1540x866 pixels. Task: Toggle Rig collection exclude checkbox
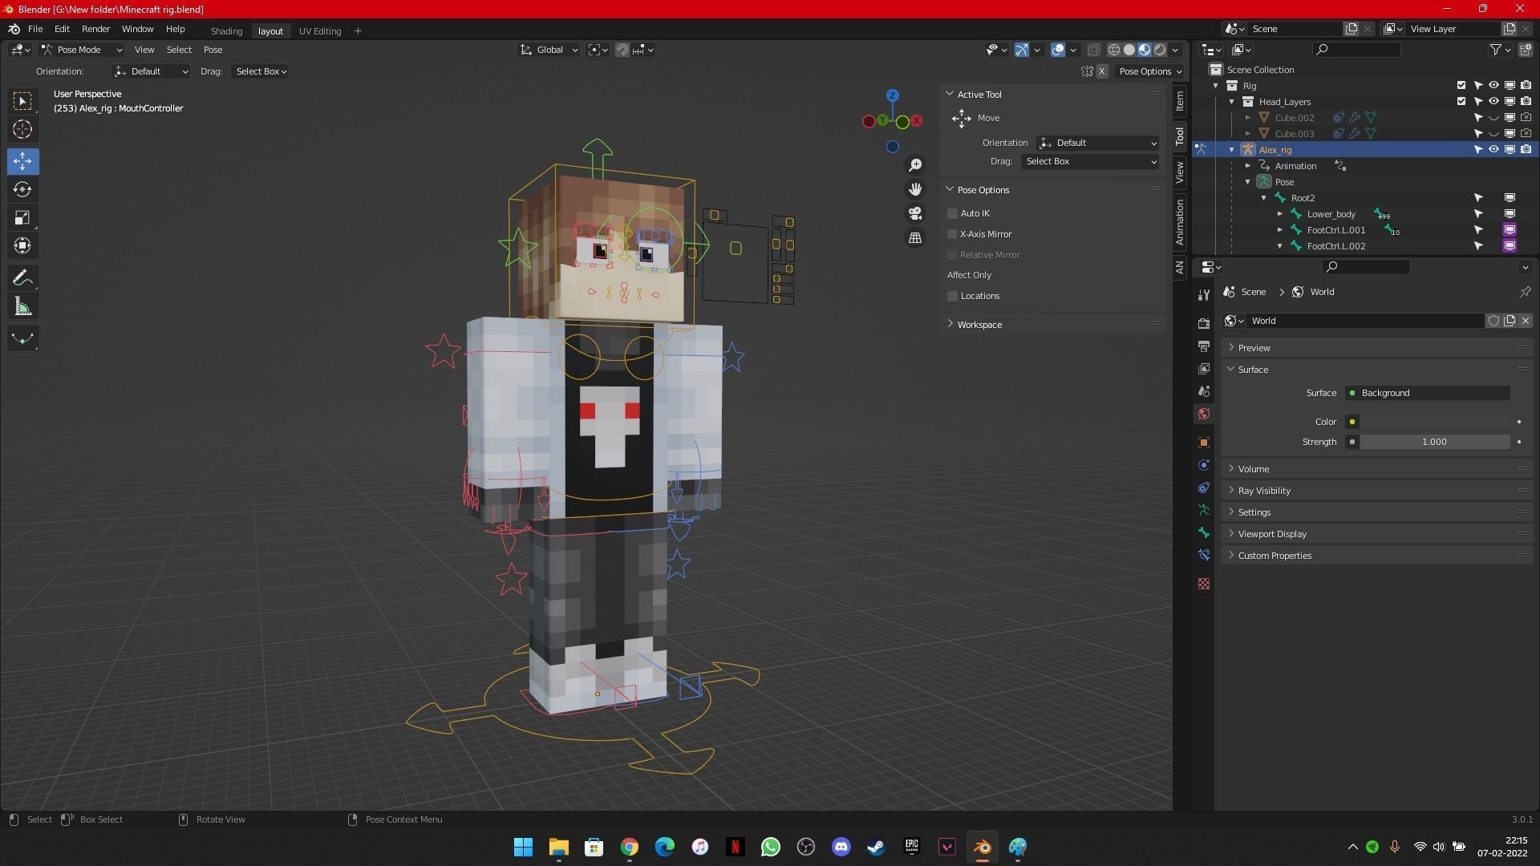1461,86
